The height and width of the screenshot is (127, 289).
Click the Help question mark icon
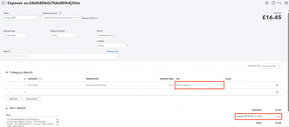pyautogui.click(x=273, y=3)
